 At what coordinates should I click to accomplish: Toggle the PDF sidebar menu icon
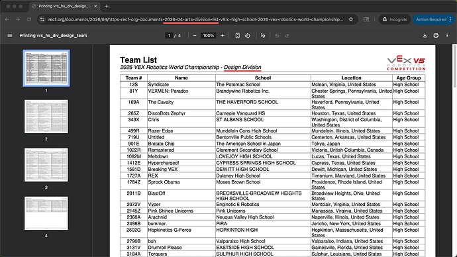coord(10,36)
